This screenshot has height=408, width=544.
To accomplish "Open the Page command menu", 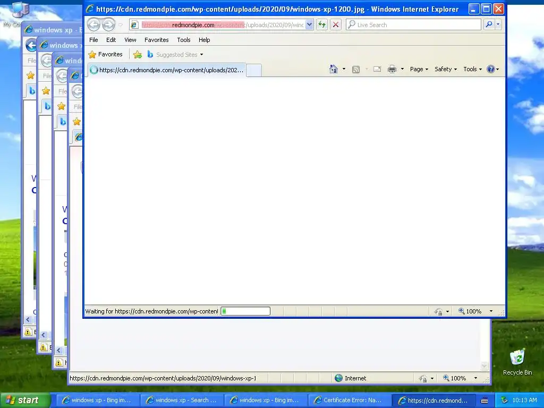I will (419, 69).
